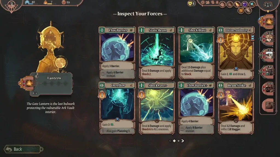This screenshot has width=280, height=157.
Task: Inspect the Shock Blast card
Action: [x=196, y=53]
